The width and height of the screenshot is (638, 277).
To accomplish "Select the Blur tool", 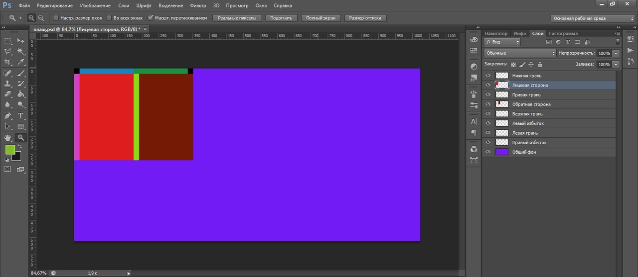I will point(7,104).
